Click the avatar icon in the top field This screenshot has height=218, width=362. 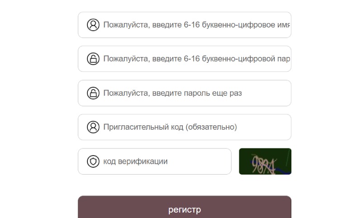pyautogui.click(x=93, y=25)
